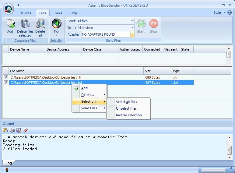This screenshot has height=173, width=235.
Task: Click the red Stop sign icon
Action: (153, 23)
